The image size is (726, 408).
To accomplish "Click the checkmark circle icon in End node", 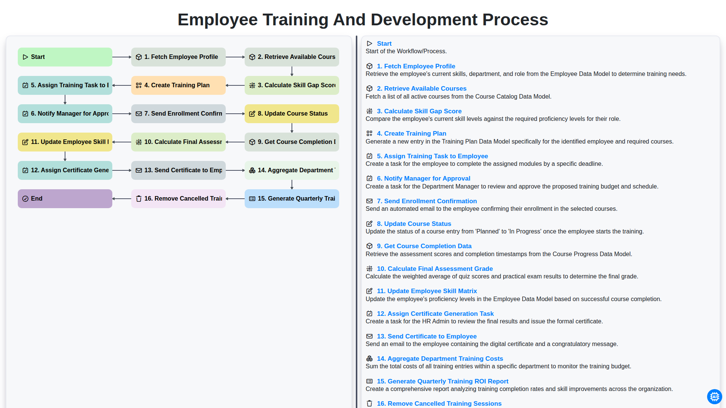I will click(25, 199).
